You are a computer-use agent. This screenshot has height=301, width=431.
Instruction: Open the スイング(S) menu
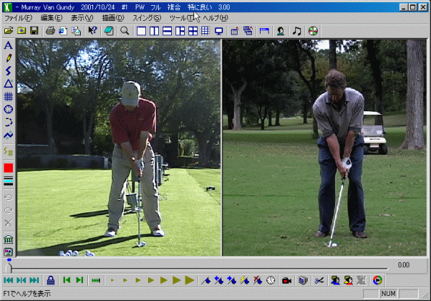147,18
